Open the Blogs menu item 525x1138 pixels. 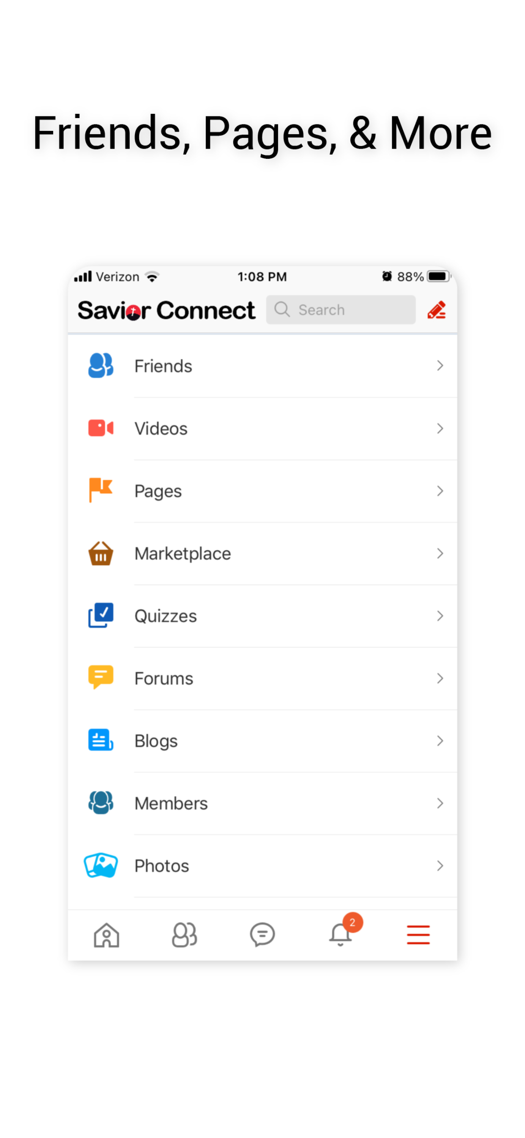(x=156, y=741)
